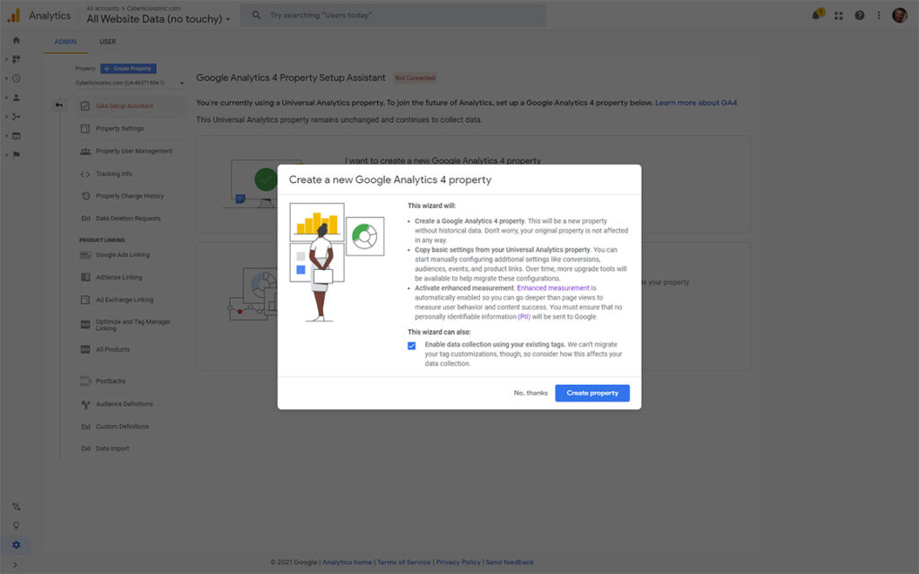Click the user account avatar

tap(899, 15)
